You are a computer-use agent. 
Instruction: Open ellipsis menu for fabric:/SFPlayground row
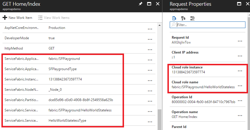click(150, 60)
